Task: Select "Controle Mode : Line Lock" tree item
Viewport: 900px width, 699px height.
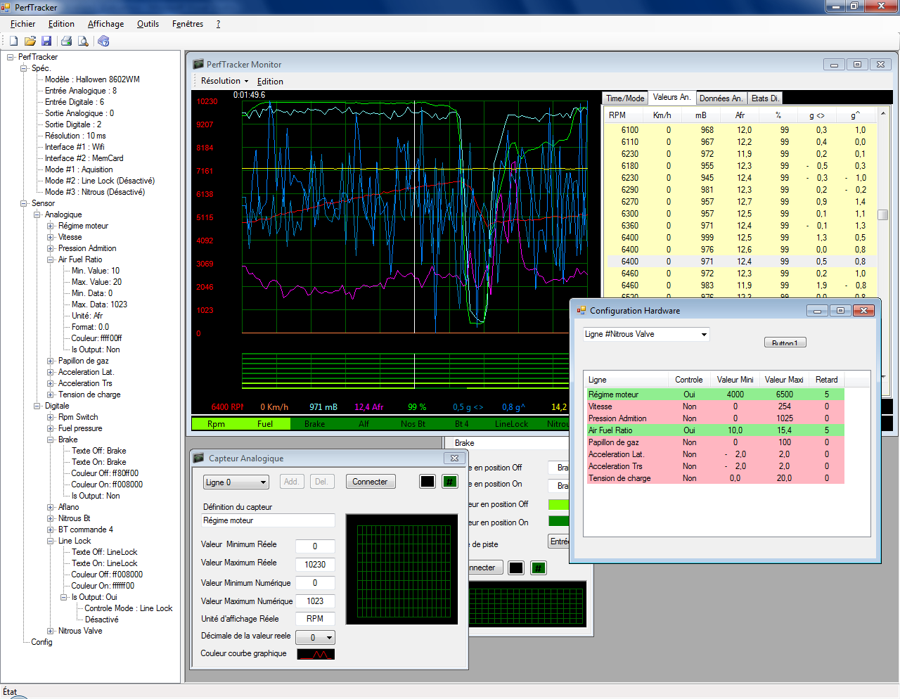Action: 129,608
